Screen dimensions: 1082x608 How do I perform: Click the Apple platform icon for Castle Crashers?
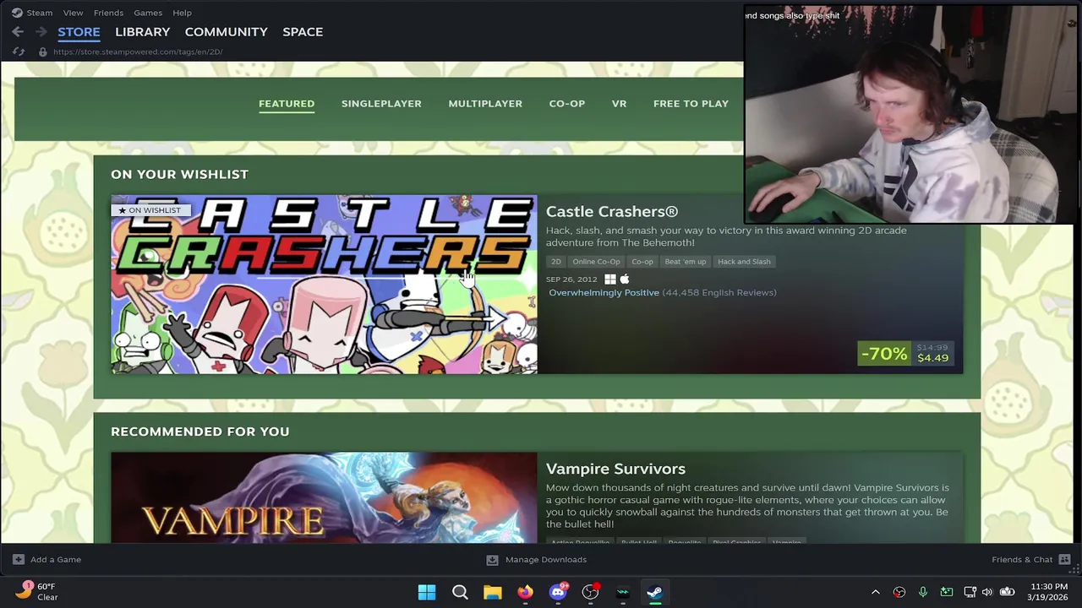tap(625, 279)
